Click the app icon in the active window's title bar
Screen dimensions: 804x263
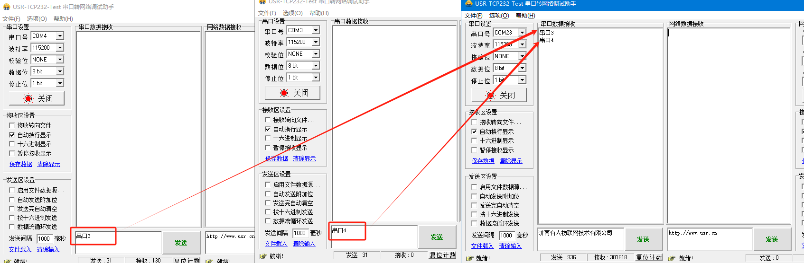[468, 3]
